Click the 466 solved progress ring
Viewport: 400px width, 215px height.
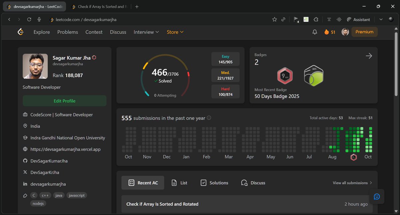(165, 76)
